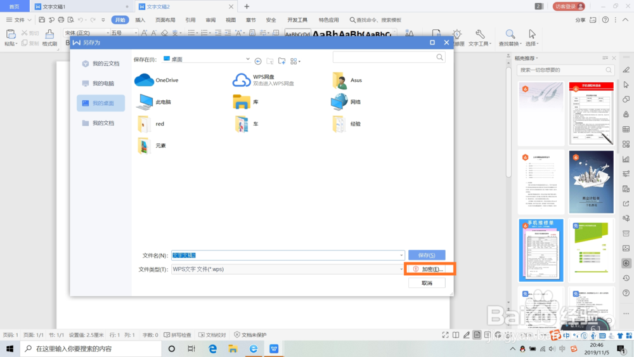The height and width of the screenshot is (357, 634).
Task: Switch to the 插入 ribbon tab
Action: pos(140,20)
